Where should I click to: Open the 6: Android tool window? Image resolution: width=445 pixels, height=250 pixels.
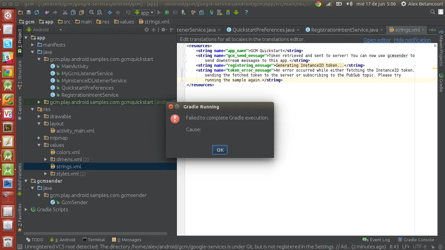pyautogui.click(x=63, y=240)
